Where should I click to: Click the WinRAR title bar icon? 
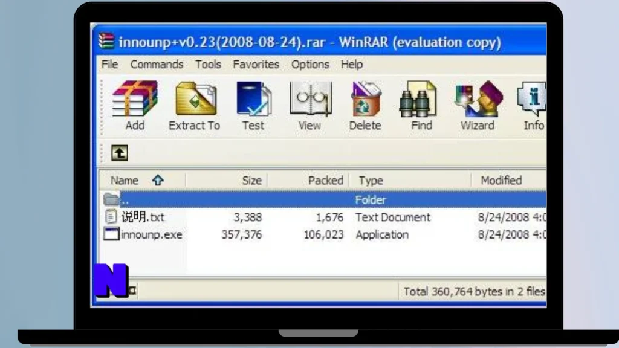[106, 41]
